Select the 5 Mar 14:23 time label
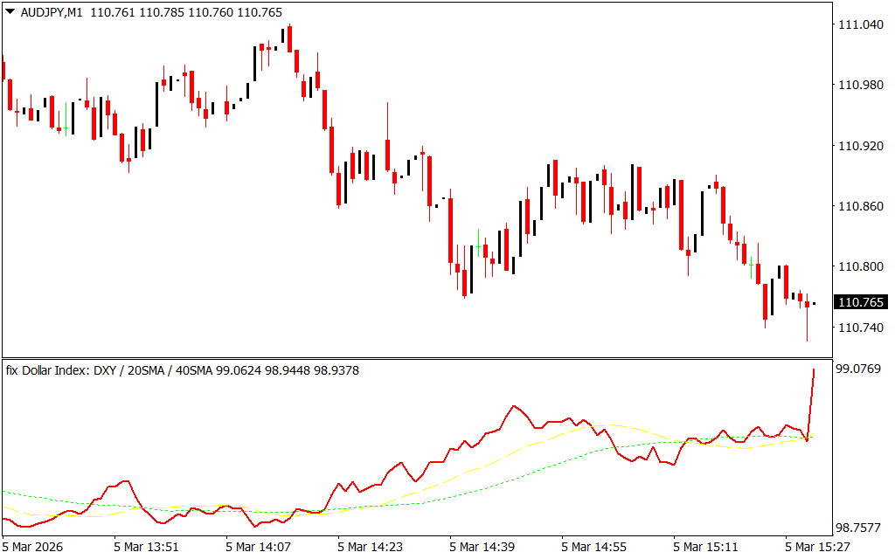Image resolution: width=895 pixels, height=559 pixels. (370, 547)
